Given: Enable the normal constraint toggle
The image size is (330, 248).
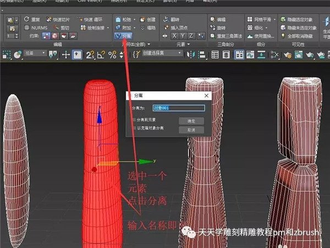Looking at the screenshot, I should [x=73, y=36].
